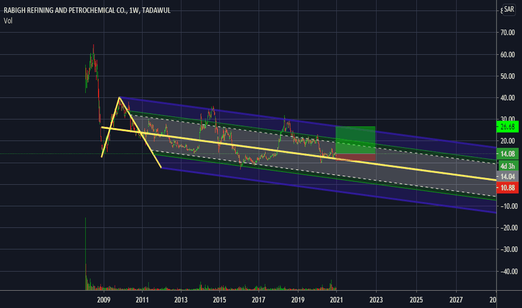Screen dimensions: 522x308
Task: Click the 70.00 price axis value
Action: [507, 32]
